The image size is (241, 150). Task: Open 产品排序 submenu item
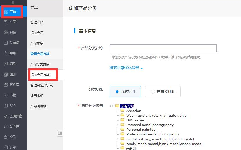37,43
